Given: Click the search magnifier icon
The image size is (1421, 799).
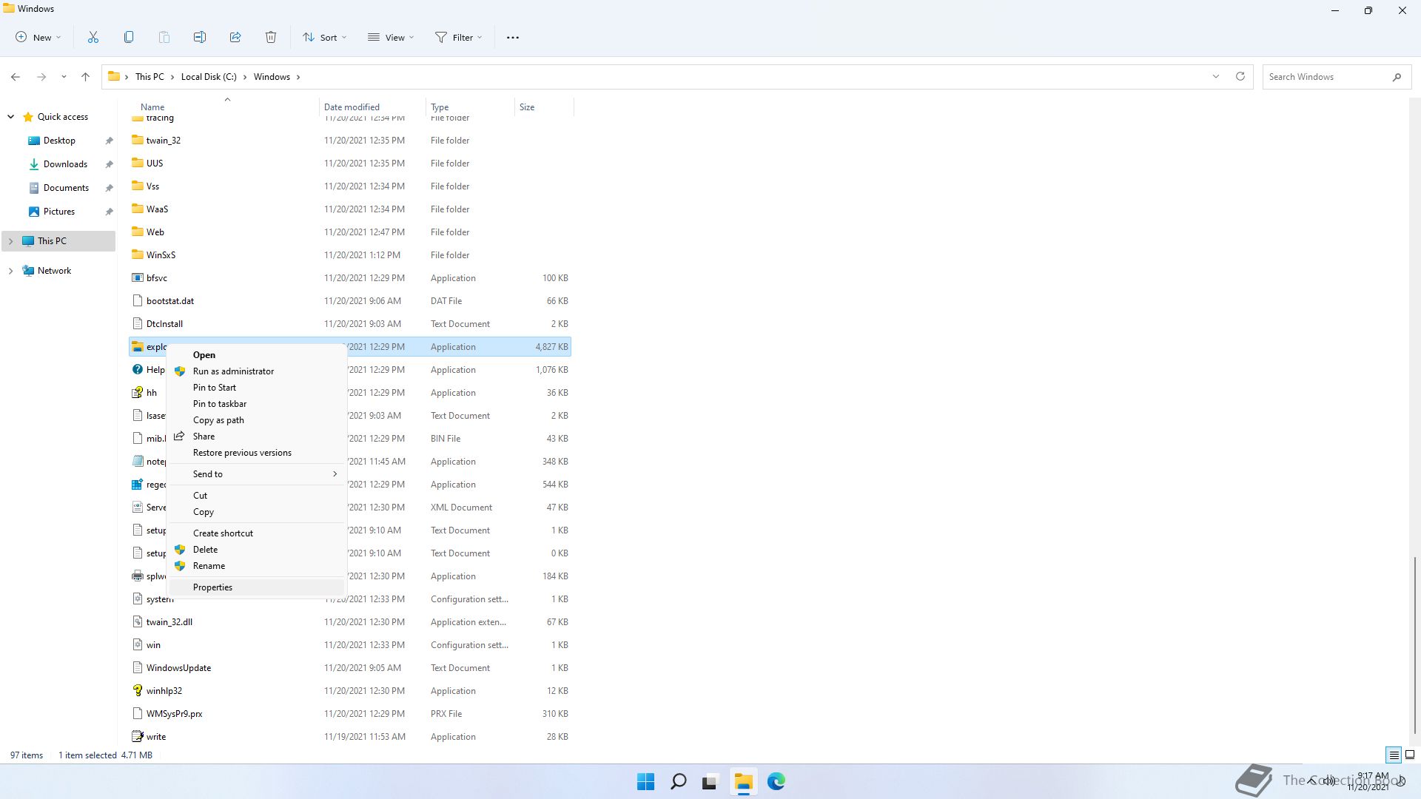Looking at the screenshot, I should pos(1397,77).
